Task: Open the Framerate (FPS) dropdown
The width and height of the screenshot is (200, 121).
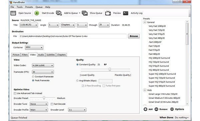Action: click(43, 72)
